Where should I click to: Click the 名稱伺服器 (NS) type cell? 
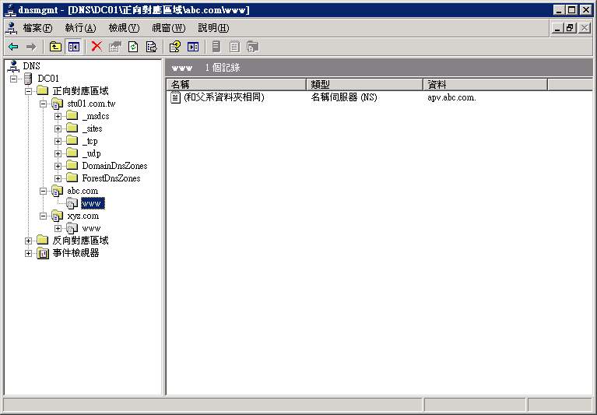tap(344, 97)
